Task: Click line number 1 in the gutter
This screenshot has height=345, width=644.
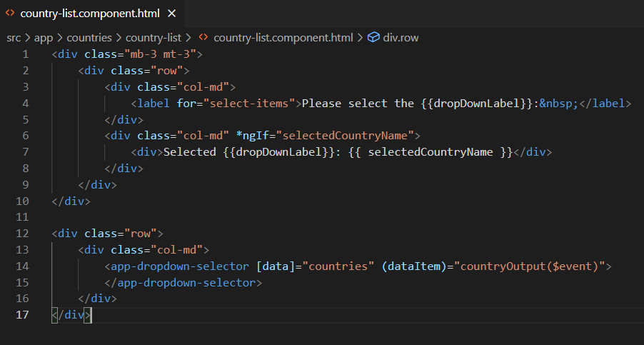Action: pos(26,54)
